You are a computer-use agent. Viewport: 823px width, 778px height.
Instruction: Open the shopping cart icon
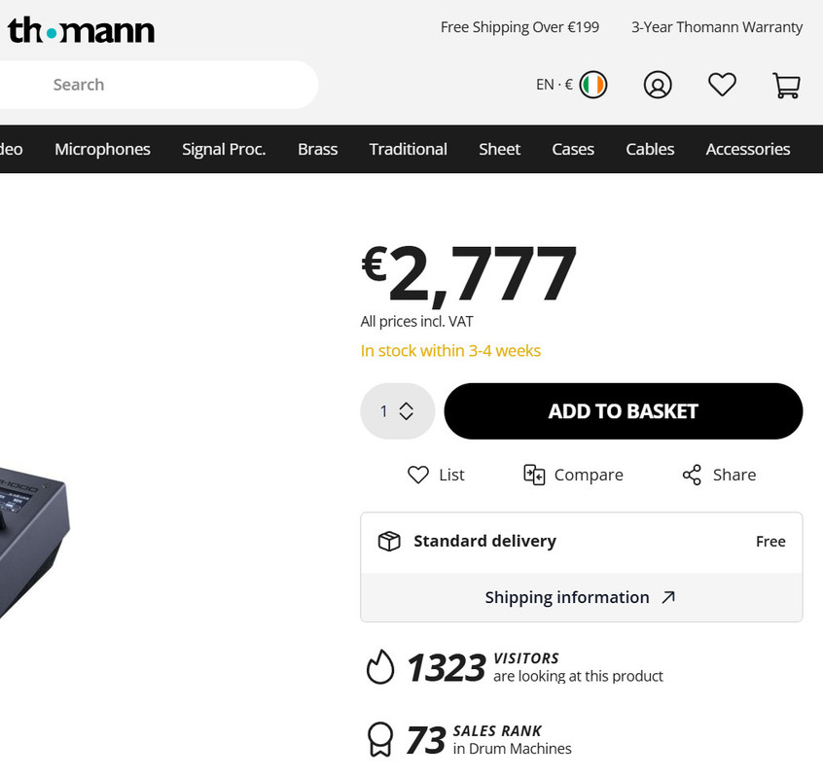coord(786,86)
